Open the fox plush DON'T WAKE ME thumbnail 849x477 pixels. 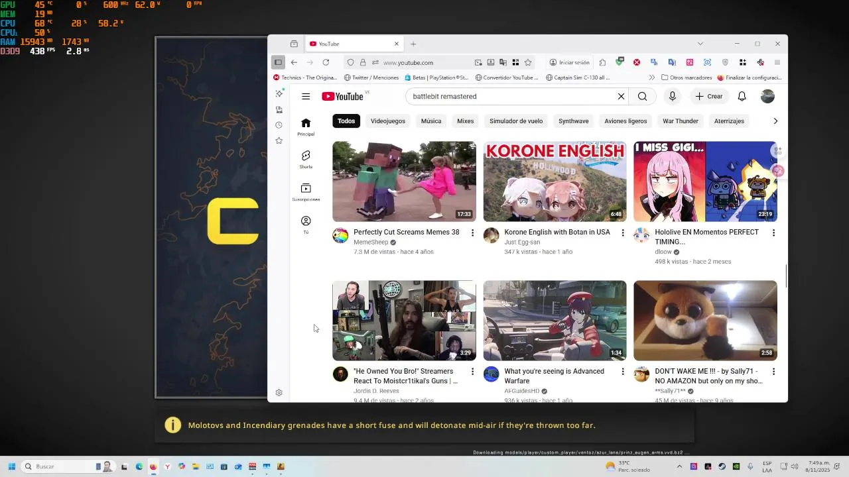(x=705, y=321)
